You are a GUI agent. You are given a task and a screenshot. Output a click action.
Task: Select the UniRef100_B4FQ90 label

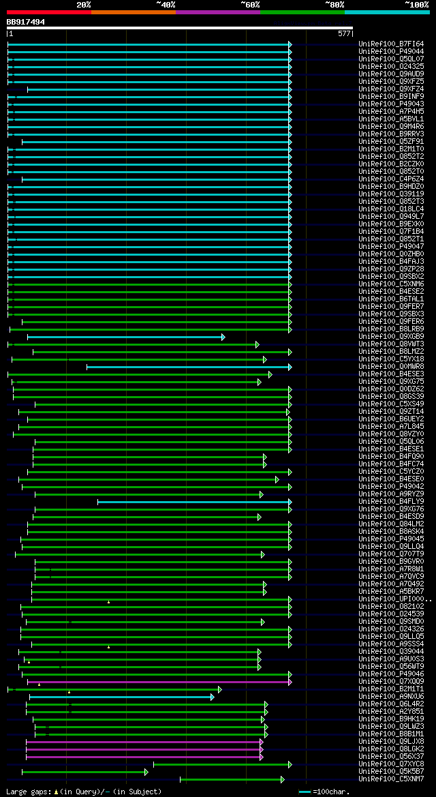391,456
